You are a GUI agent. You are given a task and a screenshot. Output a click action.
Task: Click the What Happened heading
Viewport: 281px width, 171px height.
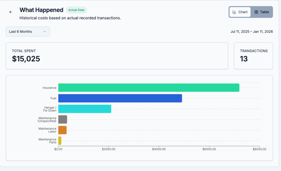41,10
